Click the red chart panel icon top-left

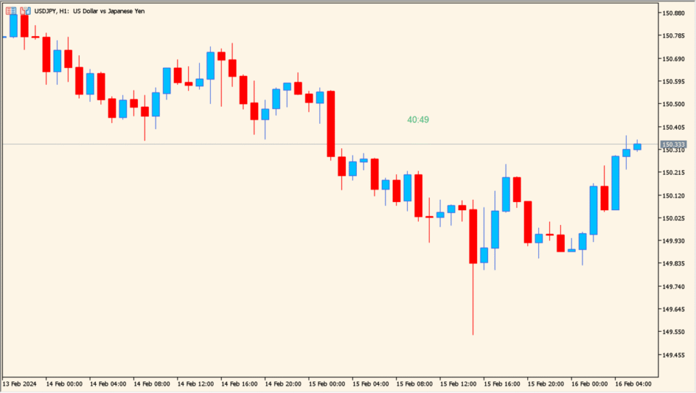(11, 11)
